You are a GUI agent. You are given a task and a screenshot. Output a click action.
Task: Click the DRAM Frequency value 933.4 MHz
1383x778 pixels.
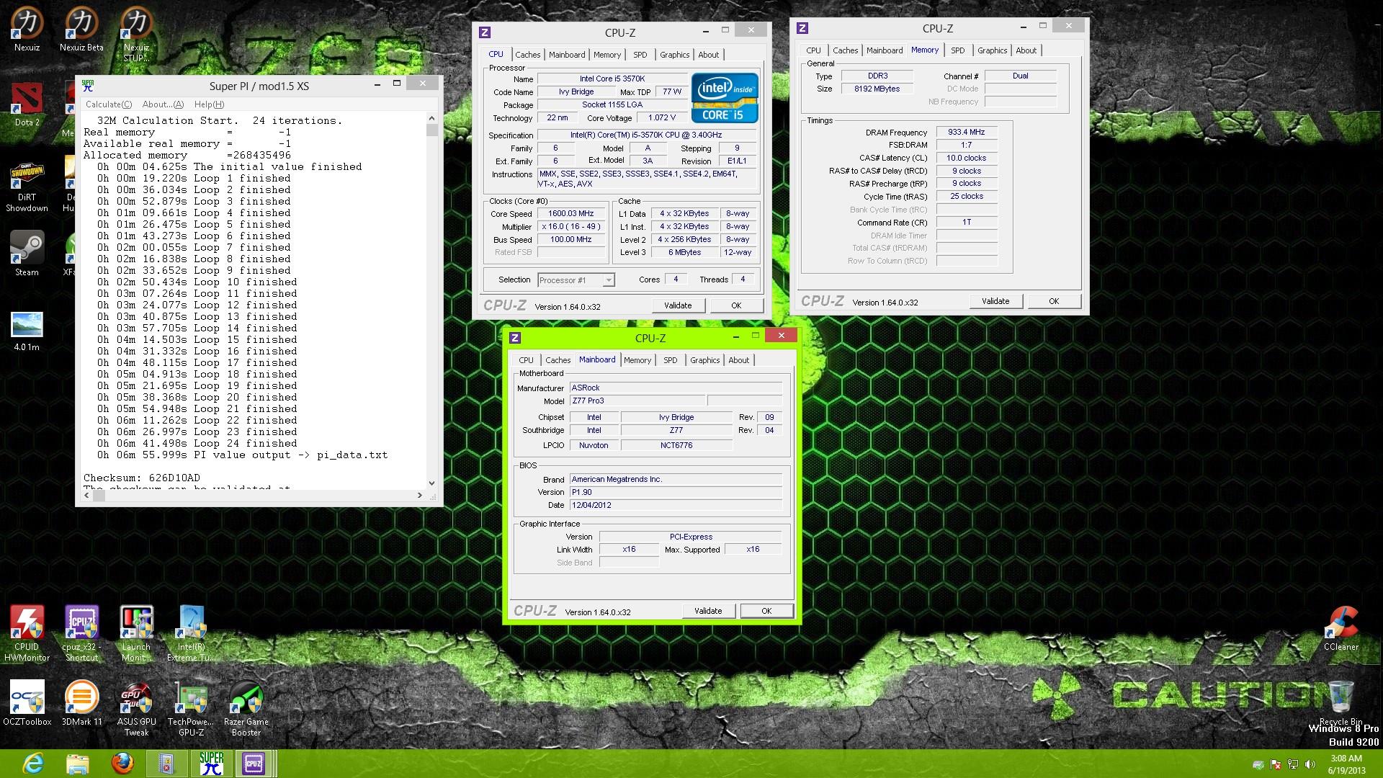tap(967, 132)
